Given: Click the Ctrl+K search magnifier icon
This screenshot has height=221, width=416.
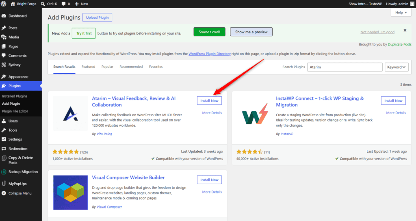Looking at the screenshot, I should click(43, 4).
